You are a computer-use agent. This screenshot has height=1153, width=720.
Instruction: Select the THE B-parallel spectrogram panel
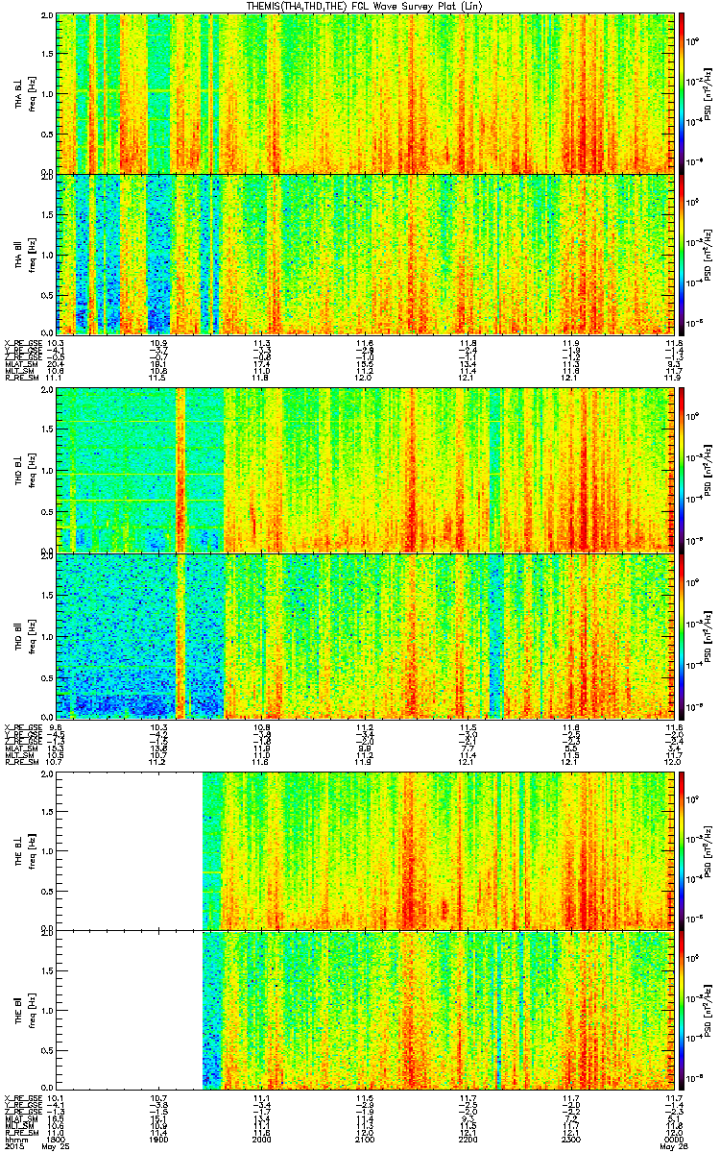click(365, 1011)
